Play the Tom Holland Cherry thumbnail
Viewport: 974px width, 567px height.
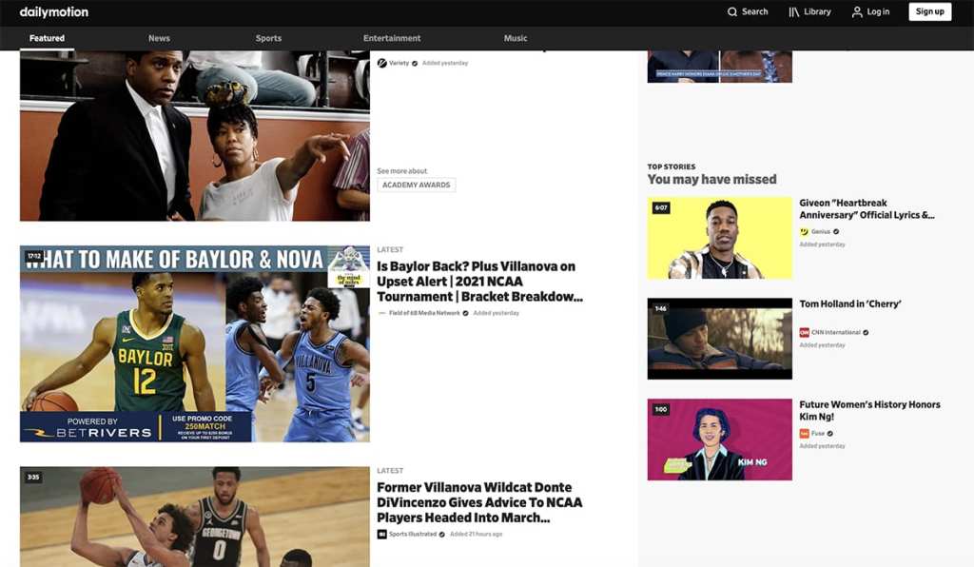(x=719, y=339)
